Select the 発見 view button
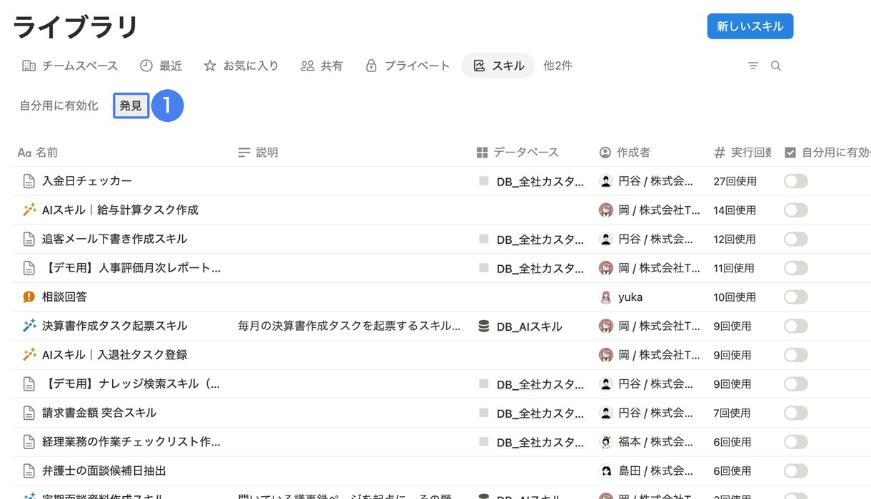Image resolution: width=871 pixels, height=499 pixels. 131,106
